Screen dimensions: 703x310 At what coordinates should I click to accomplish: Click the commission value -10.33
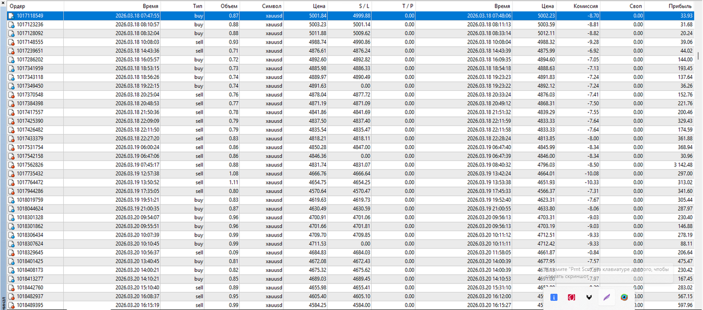coord(591,183)
